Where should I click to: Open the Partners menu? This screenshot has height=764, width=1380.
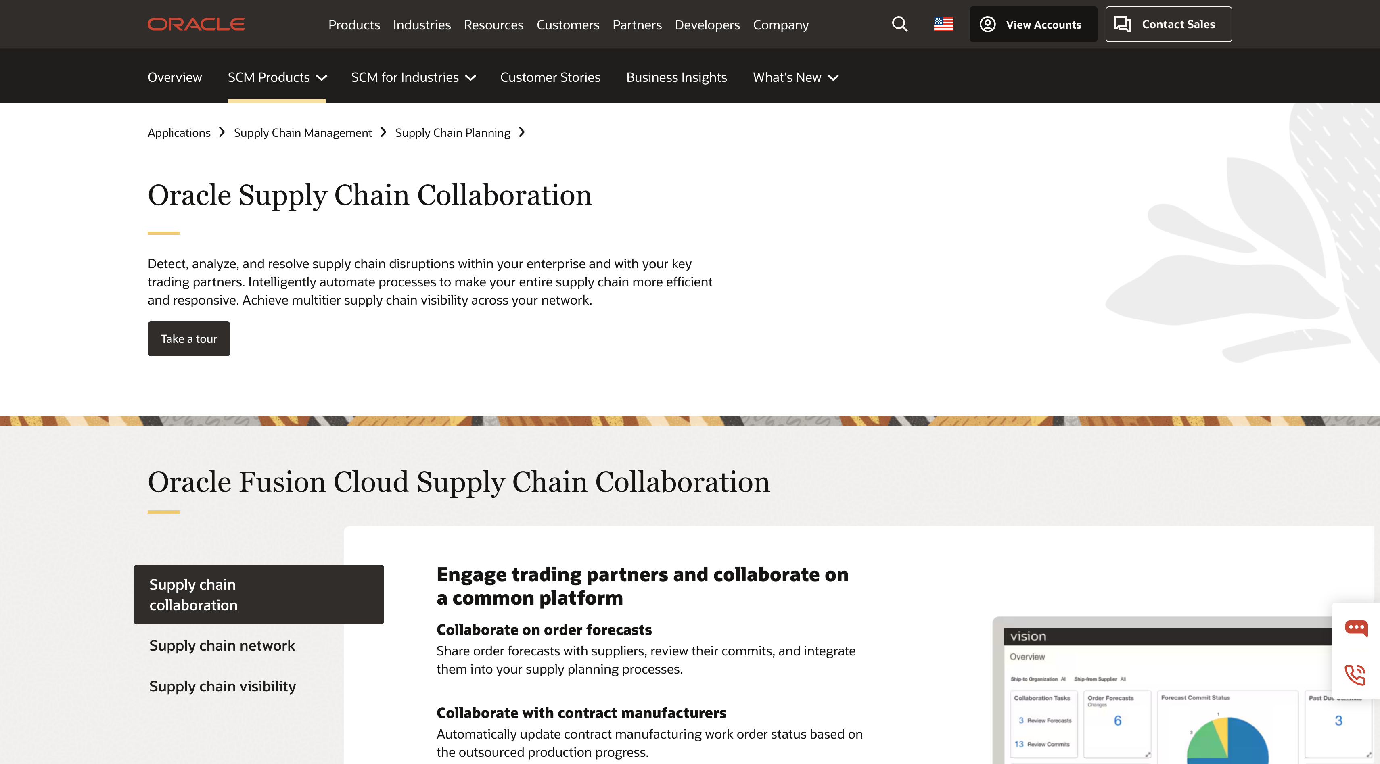(x=637, y=25)
